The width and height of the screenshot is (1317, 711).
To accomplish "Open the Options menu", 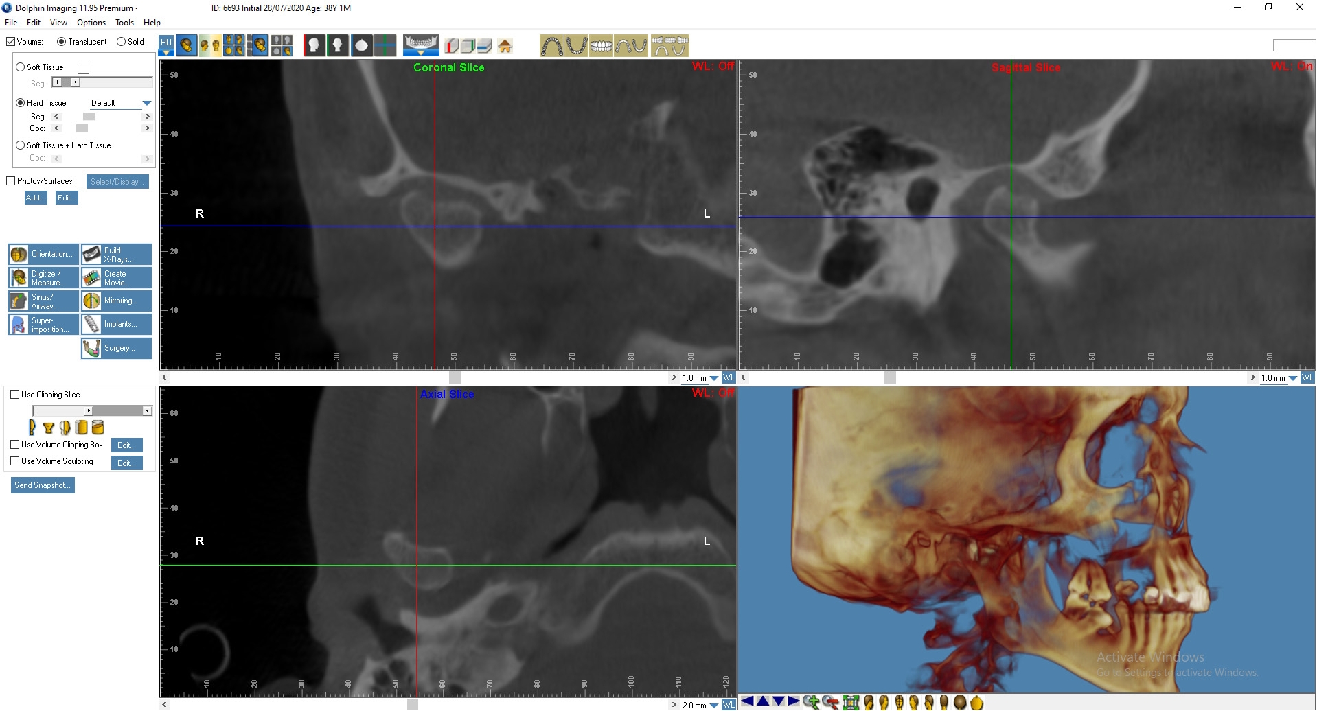I will pyautogui.click(x=91, y=23).
